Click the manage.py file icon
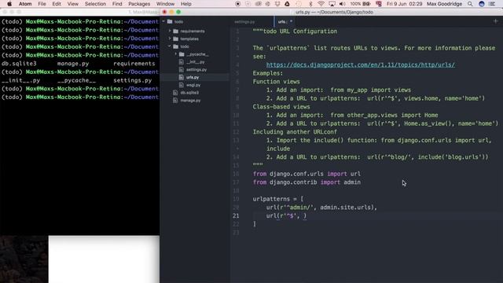503x283 pixels. click(x=175, y=101)
